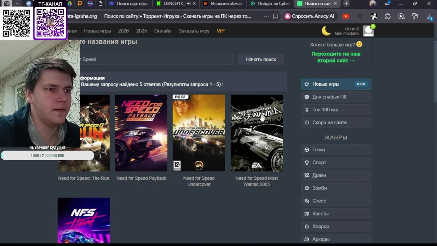Click the running man extension icon

click(374, 16)
